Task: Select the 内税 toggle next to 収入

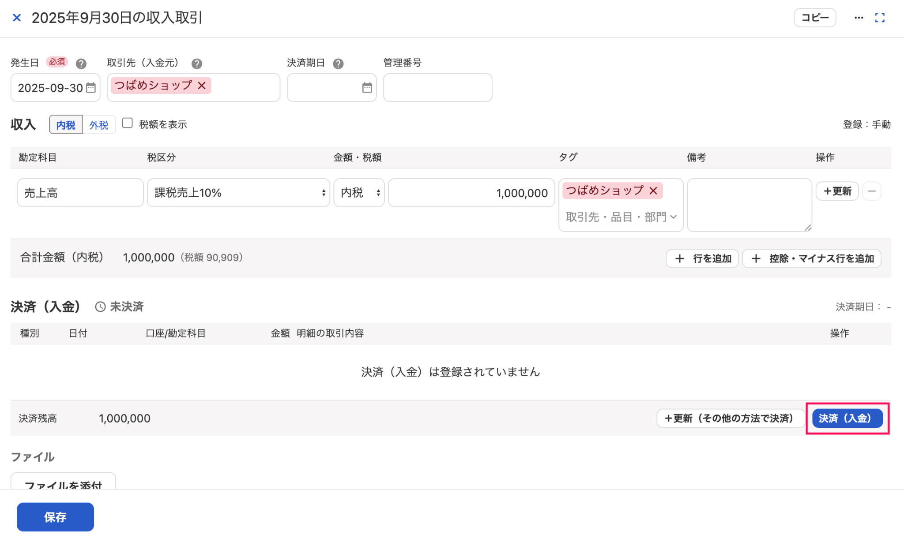Action: click(x=66, y=125)
